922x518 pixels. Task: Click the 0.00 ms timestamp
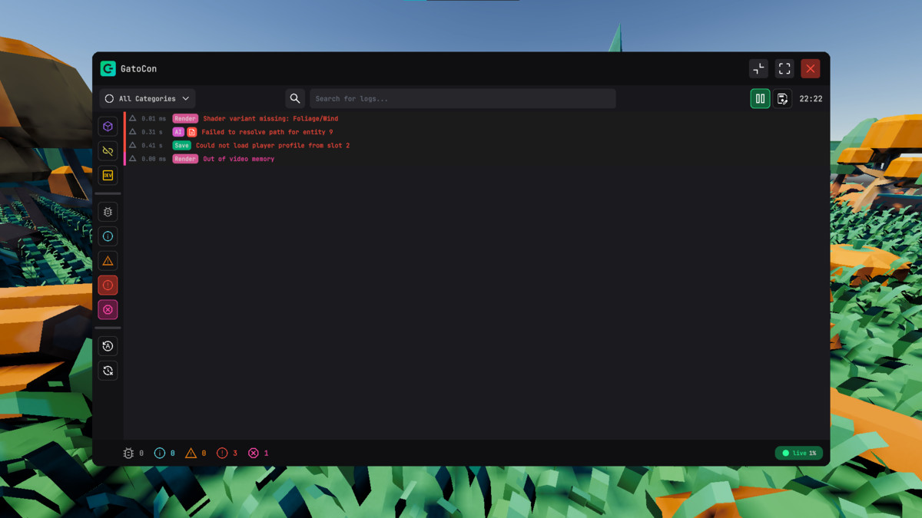[x=154, y=159]
